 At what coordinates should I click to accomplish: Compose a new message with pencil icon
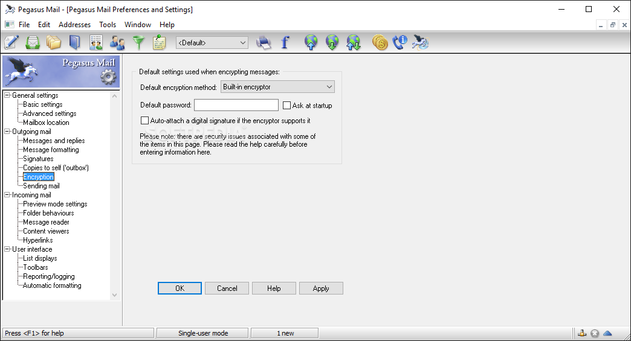[x=11, y=42]
